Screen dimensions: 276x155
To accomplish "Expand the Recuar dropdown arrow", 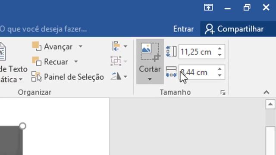I will [76, 62].
